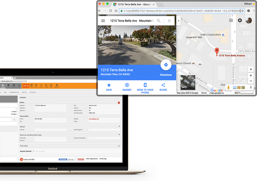The width and height of the screenshot is (257, 181).
Task: Open Forecast in the Sales toolbar
Action: pos(41,86)
